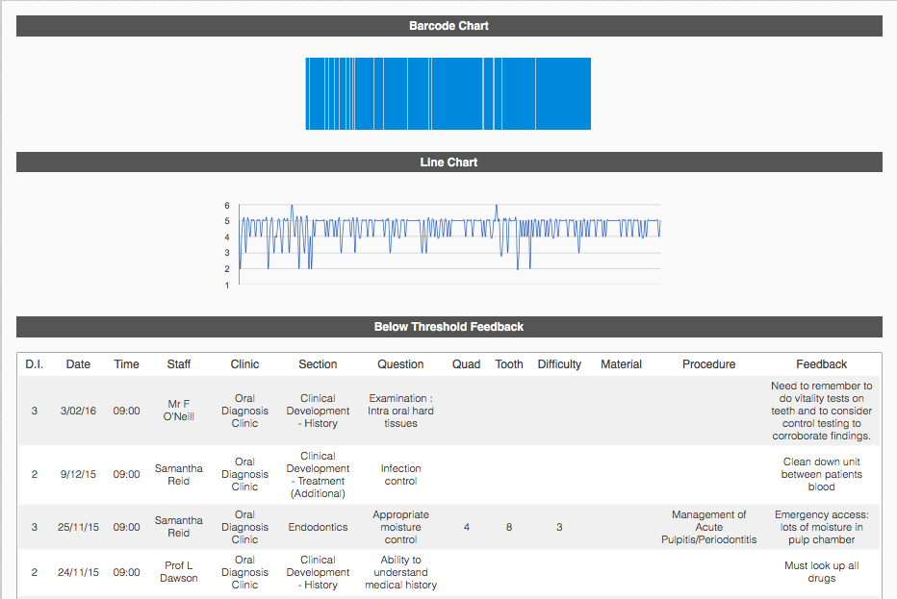The height and width of the screenshot is (599, 897).
Task: Click the Appropriate moisture control question
Action: 400,527
